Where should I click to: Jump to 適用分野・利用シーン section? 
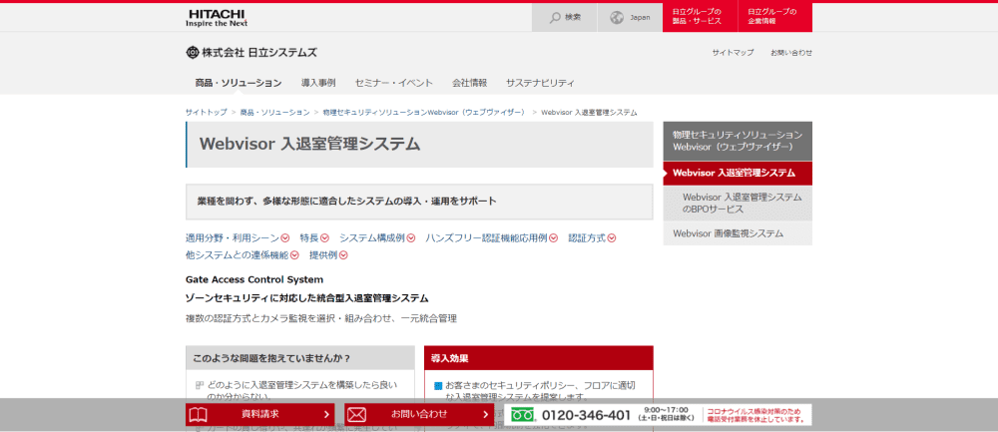(x=233, y=238)
